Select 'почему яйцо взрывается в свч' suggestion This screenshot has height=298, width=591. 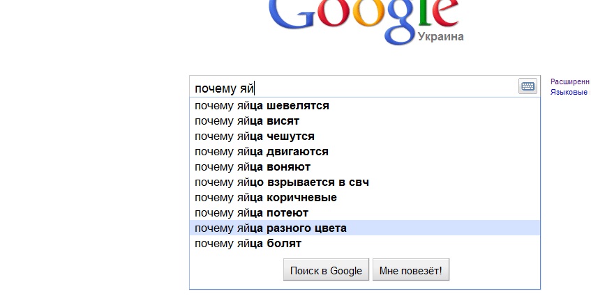[282, 182]
